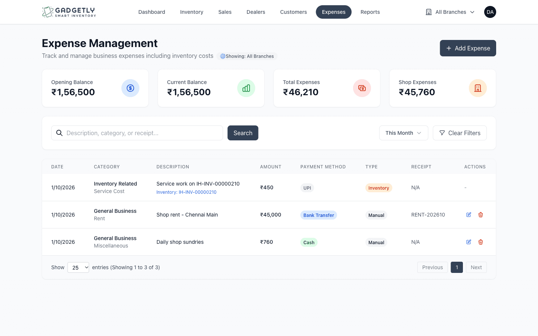Image resolution: width=538 pixels, height=336 pixels.
Task: Click the Opening Balance dollar icon
Action: [130, 88]
